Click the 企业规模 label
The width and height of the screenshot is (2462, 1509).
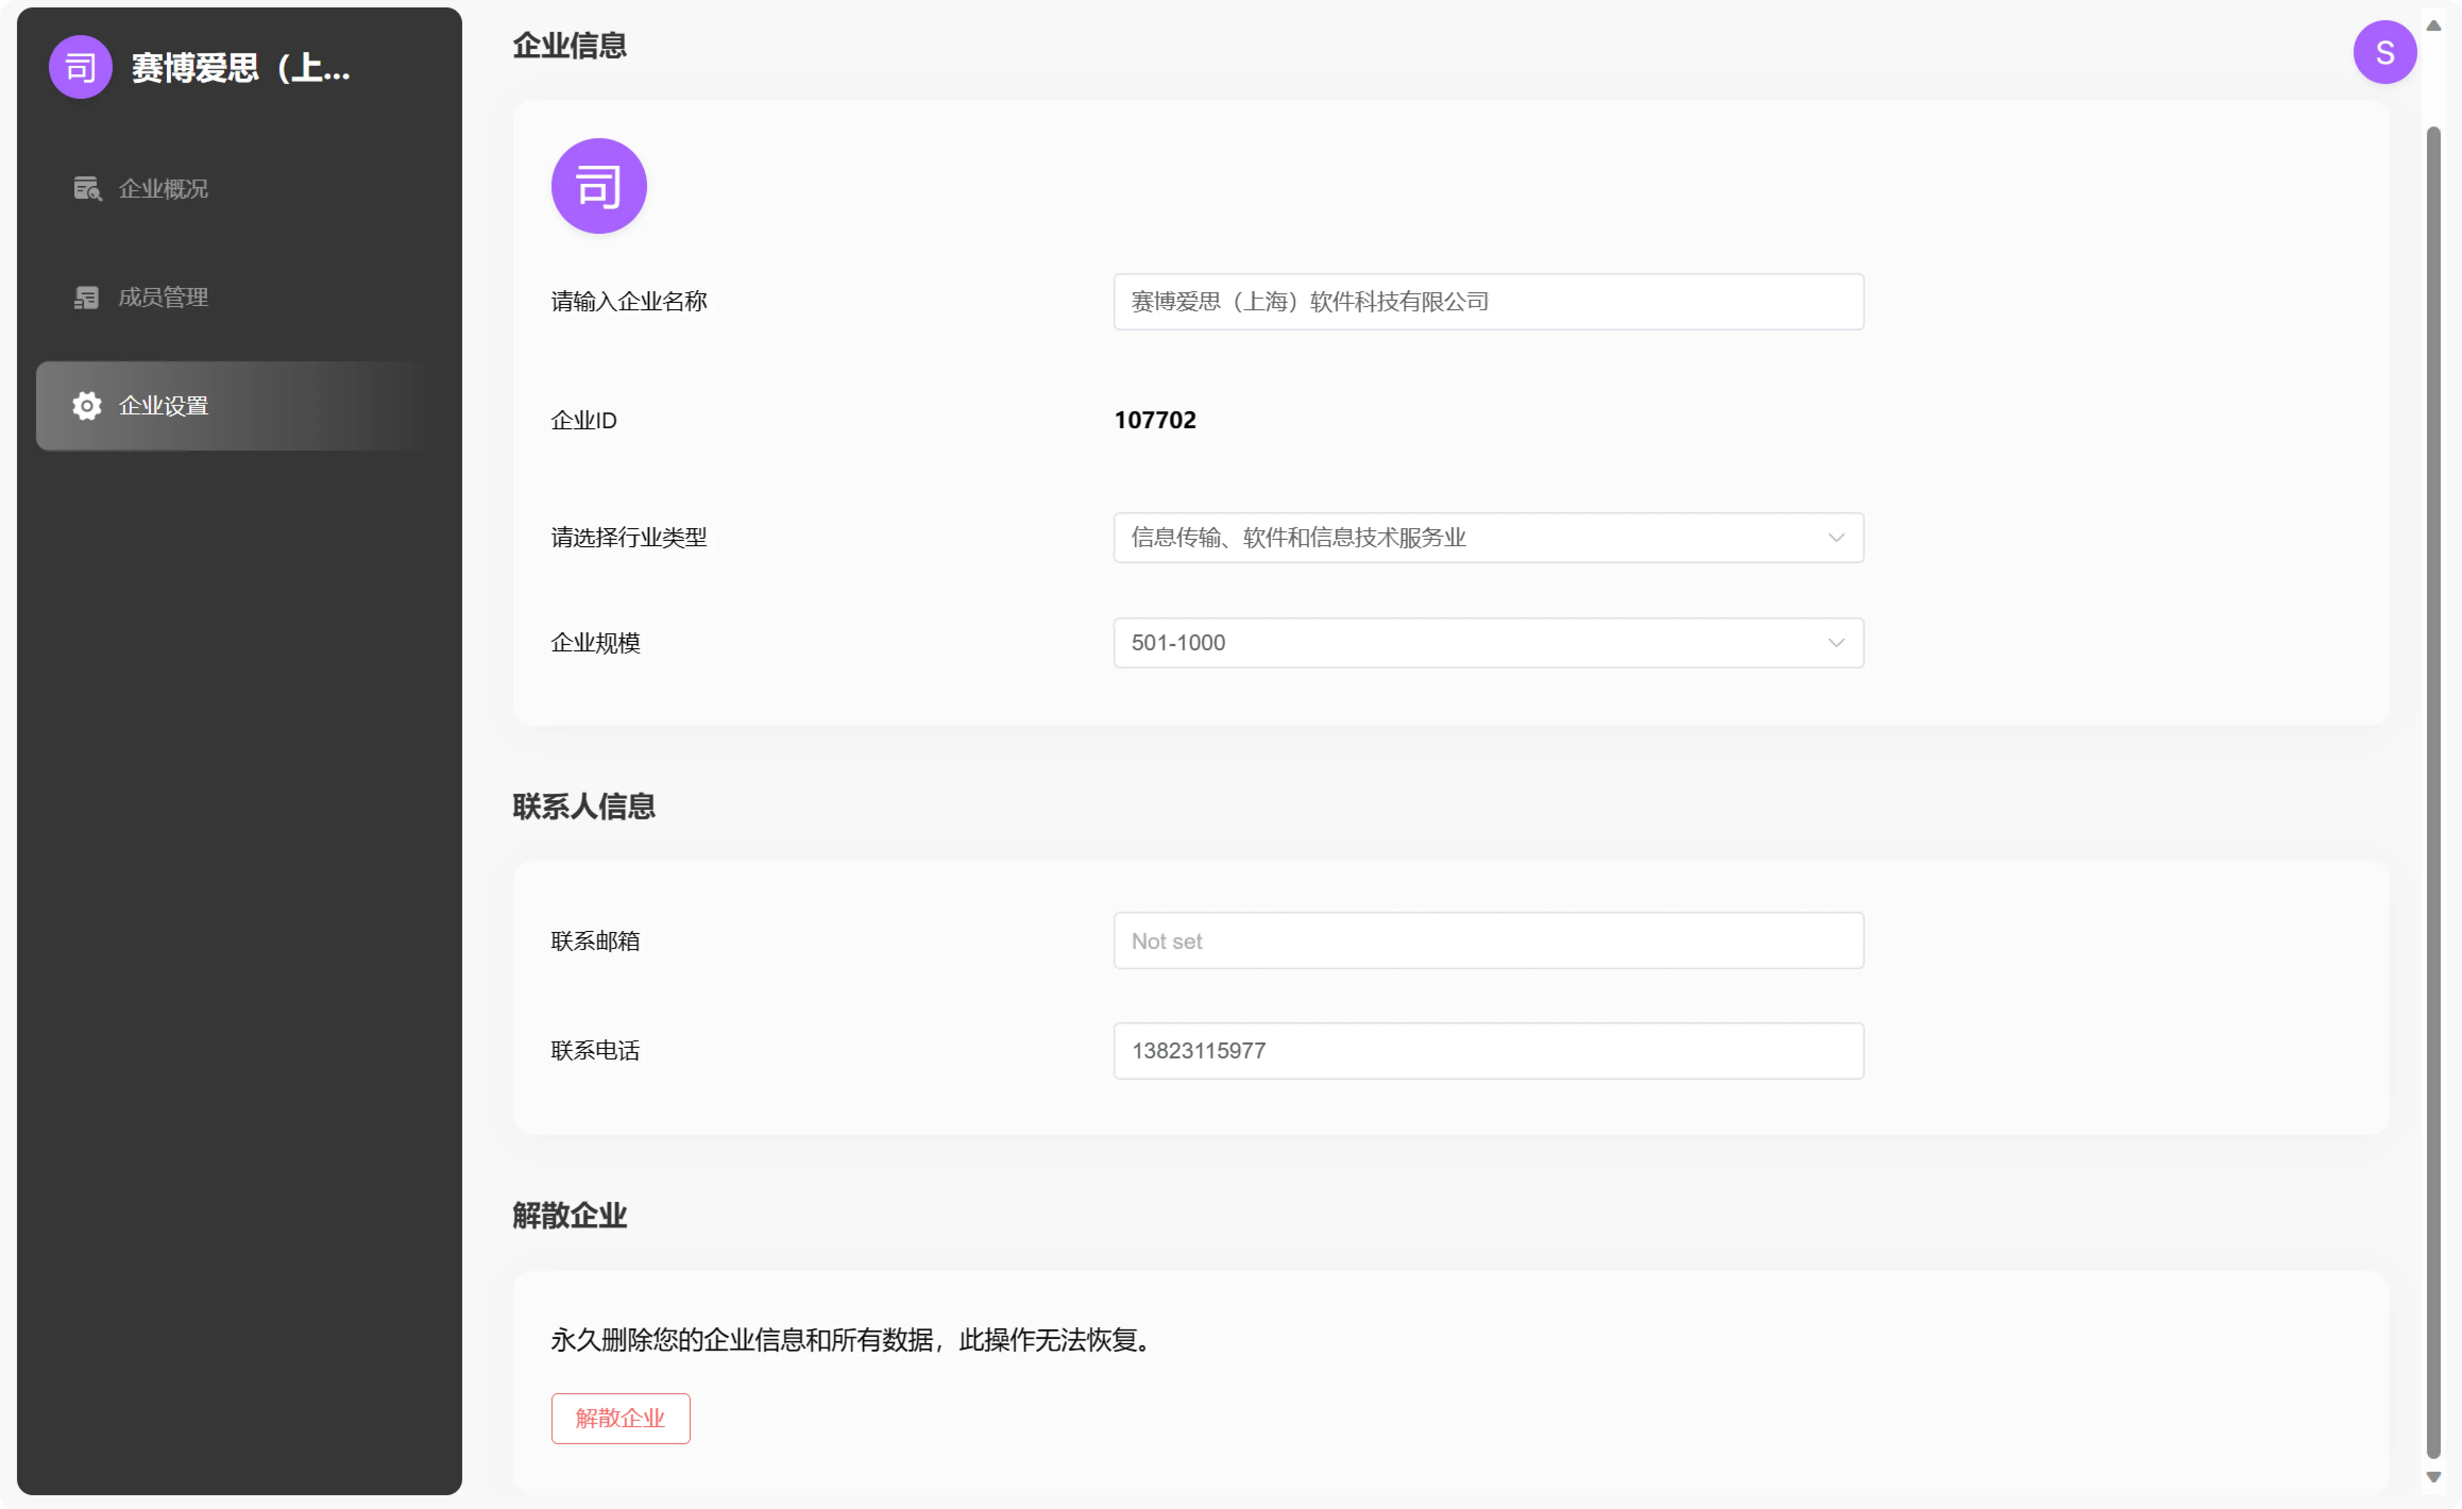click(x=596, y=642)
